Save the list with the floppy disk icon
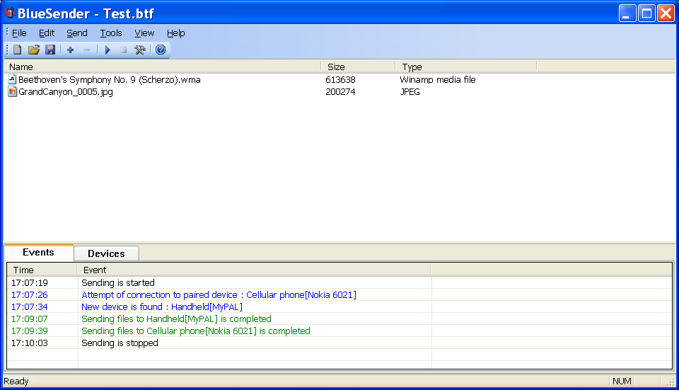Viewport: 679px width, 390px height. tap(50, 50)
